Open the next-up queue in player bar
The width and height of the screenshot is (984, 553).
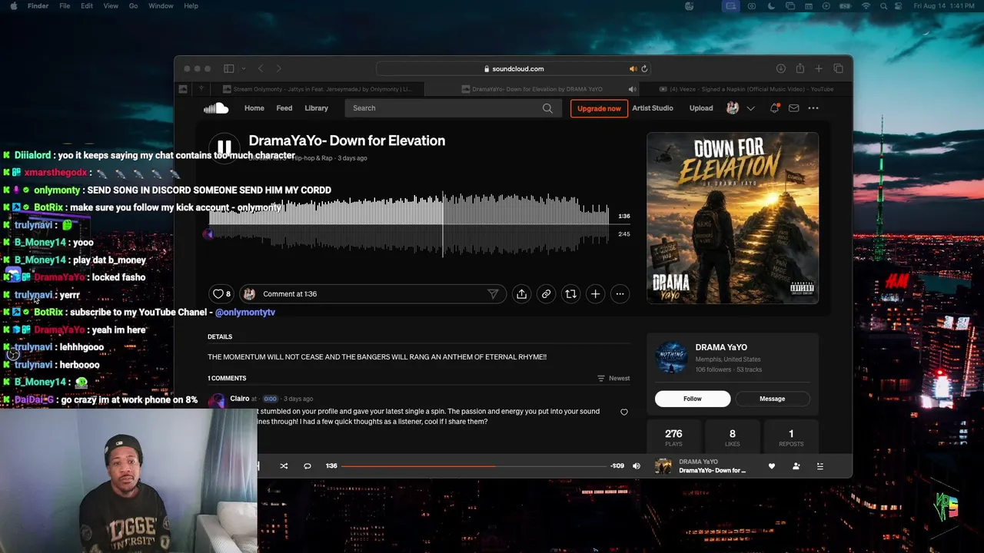click(819, 466)
